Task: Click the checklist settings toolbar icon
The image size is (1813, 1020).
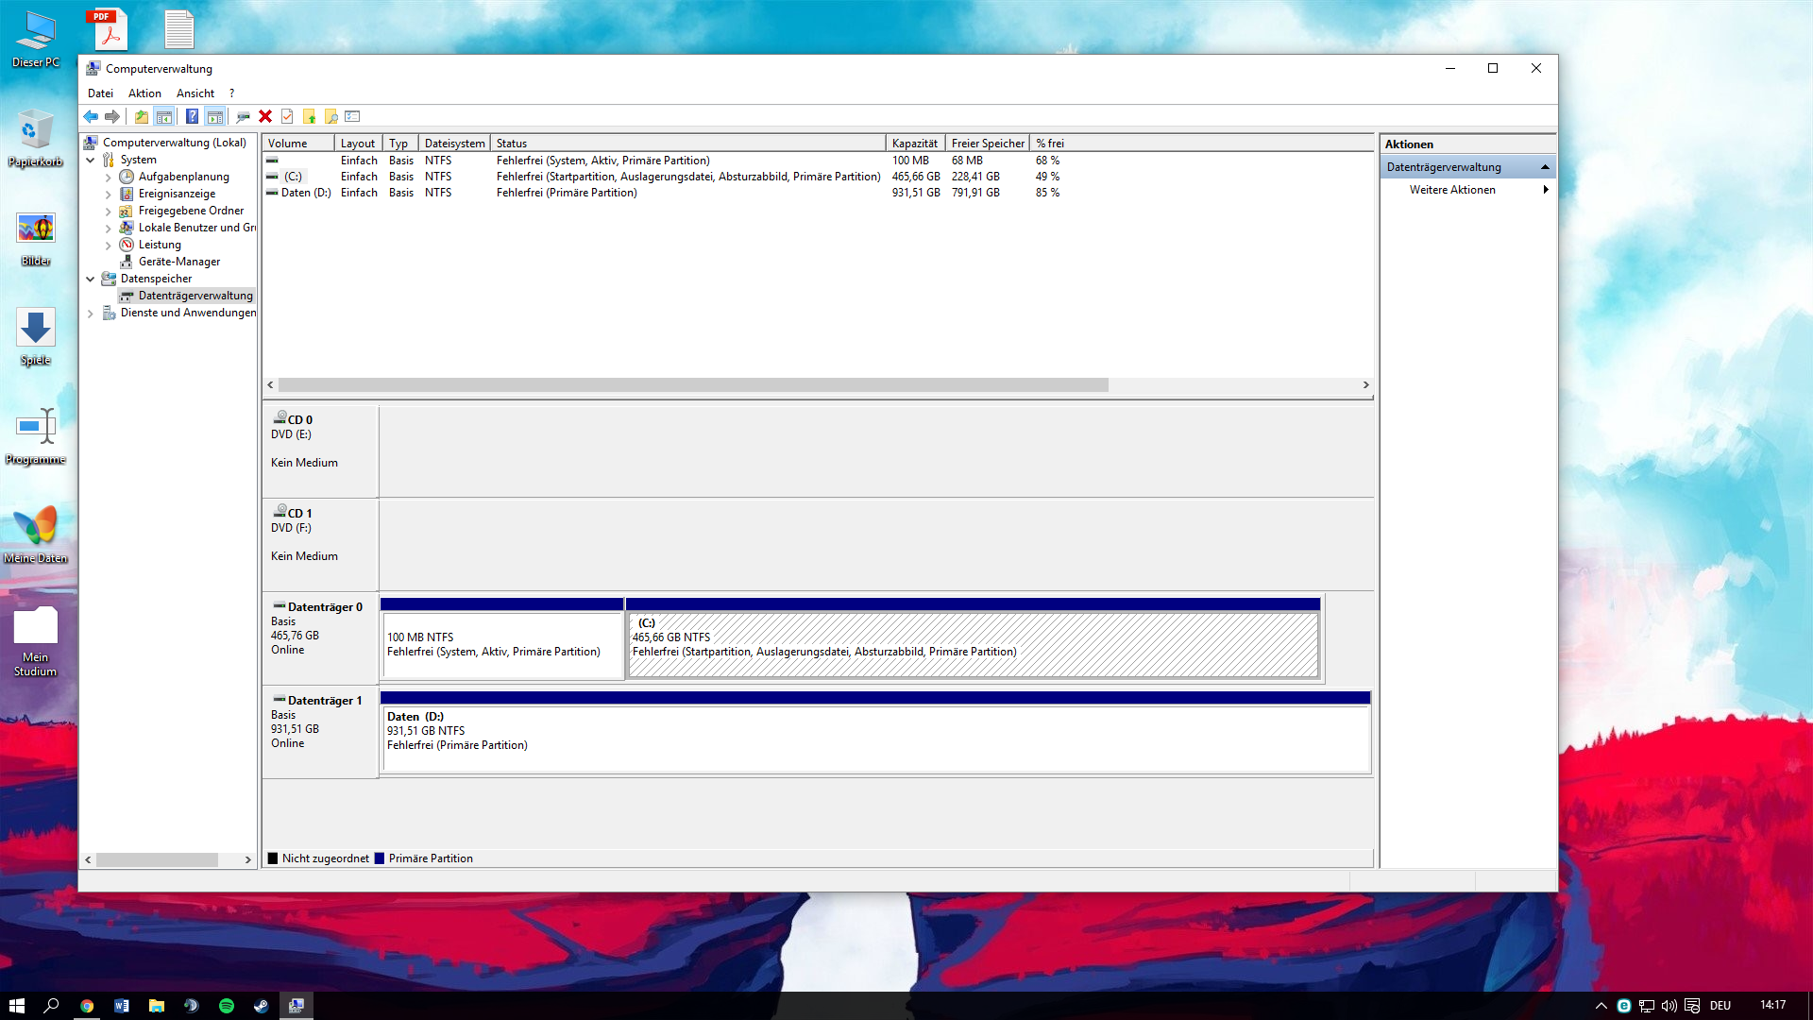Action: tap(352, 116)
